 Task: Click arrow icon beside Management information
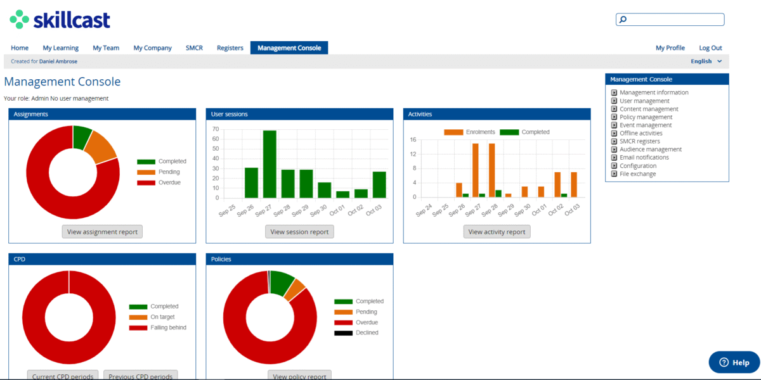[x=614, y=92]
